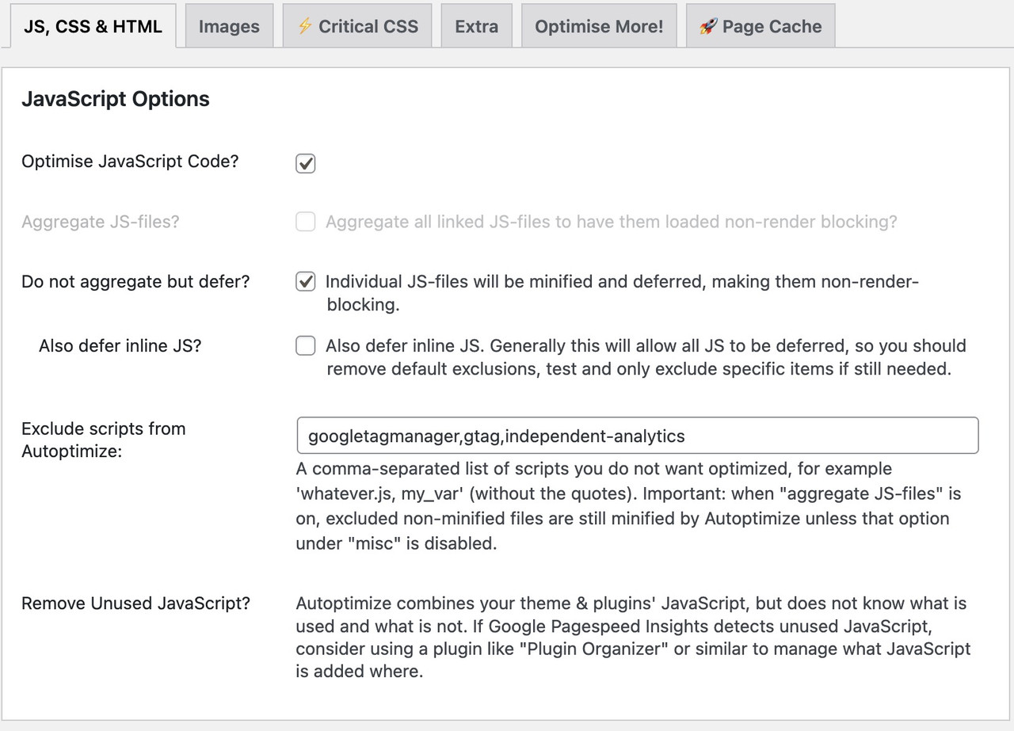Switch to the Images tab

[x=229, y=26]
